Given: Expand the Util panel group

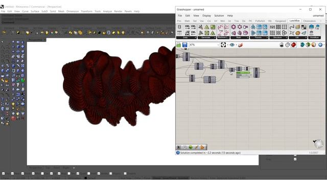Looking at the screenshot, I should (298, 37).
